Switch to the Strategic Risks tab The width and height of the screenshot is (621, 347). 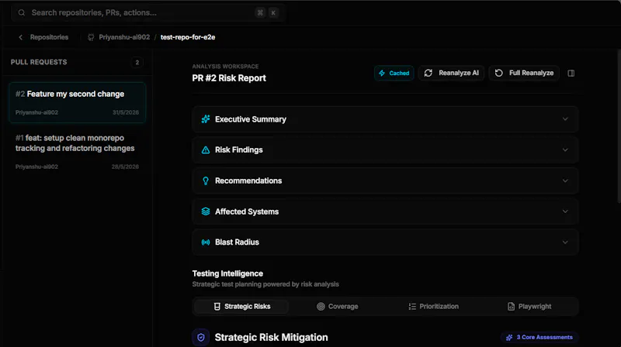[x=242, y=306]
